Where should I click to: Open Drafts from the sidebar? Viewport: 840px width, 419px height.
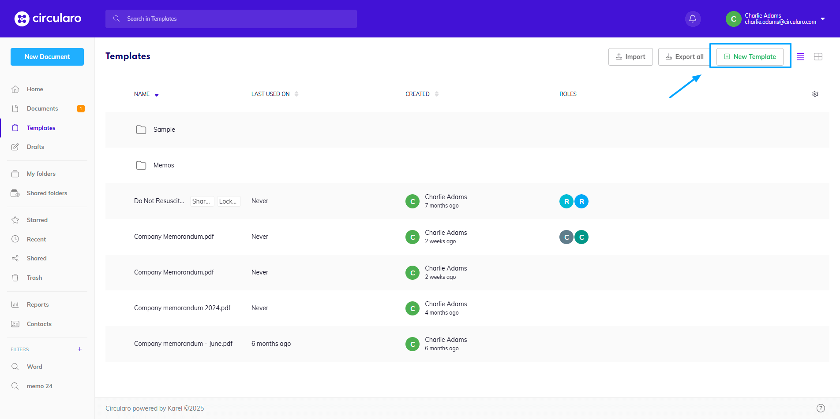tap(35, 147)
